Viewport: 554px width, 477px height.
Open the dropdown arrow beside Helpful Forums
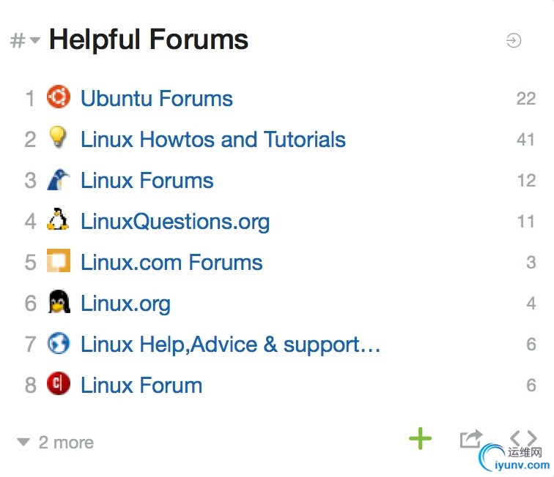click(x=35, y=40)
